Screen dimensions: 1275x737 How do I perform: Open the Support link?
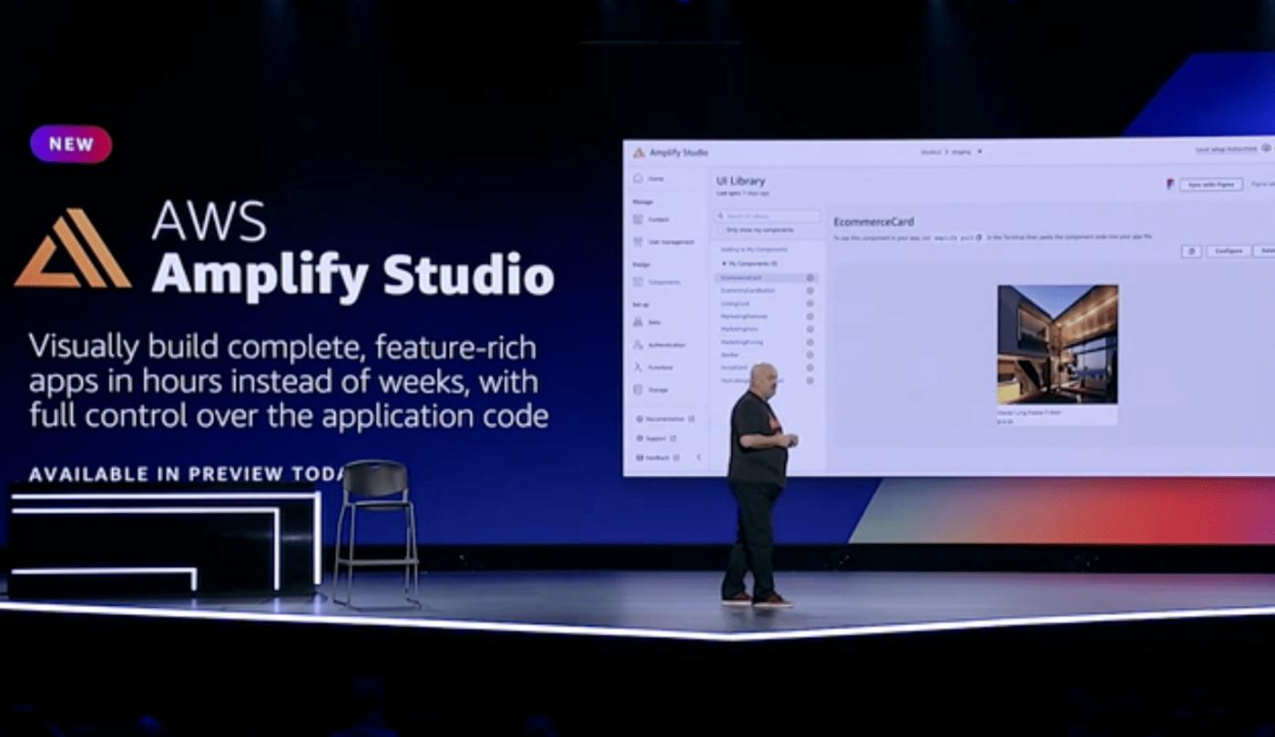tap(657, 438)
